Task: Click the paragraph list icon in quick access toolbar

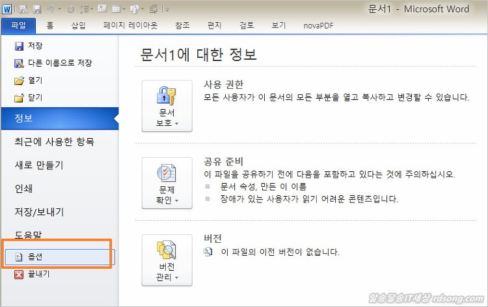Action: pos(154,10)
